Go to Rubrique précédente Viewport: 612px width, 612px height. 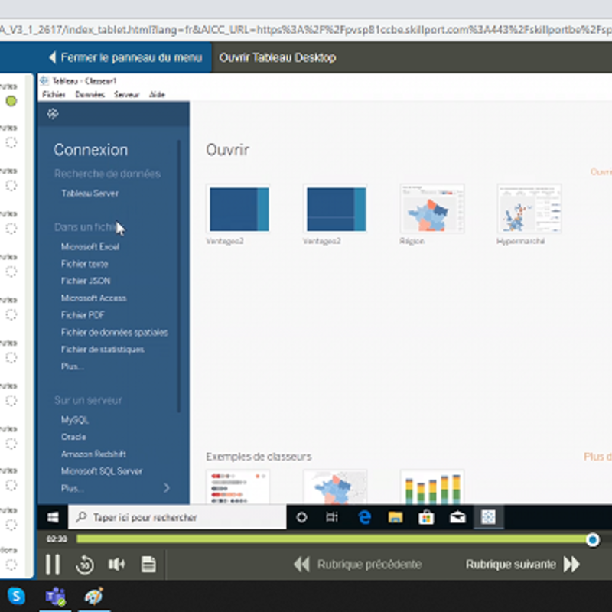click(x=357, y=565)
